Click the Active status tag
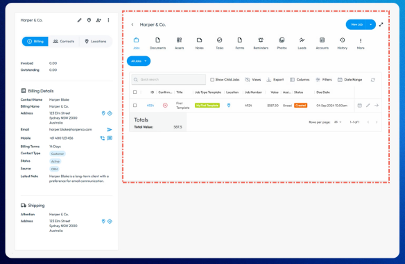The width and height of the screenshot is (405, 264). [55, 161]
